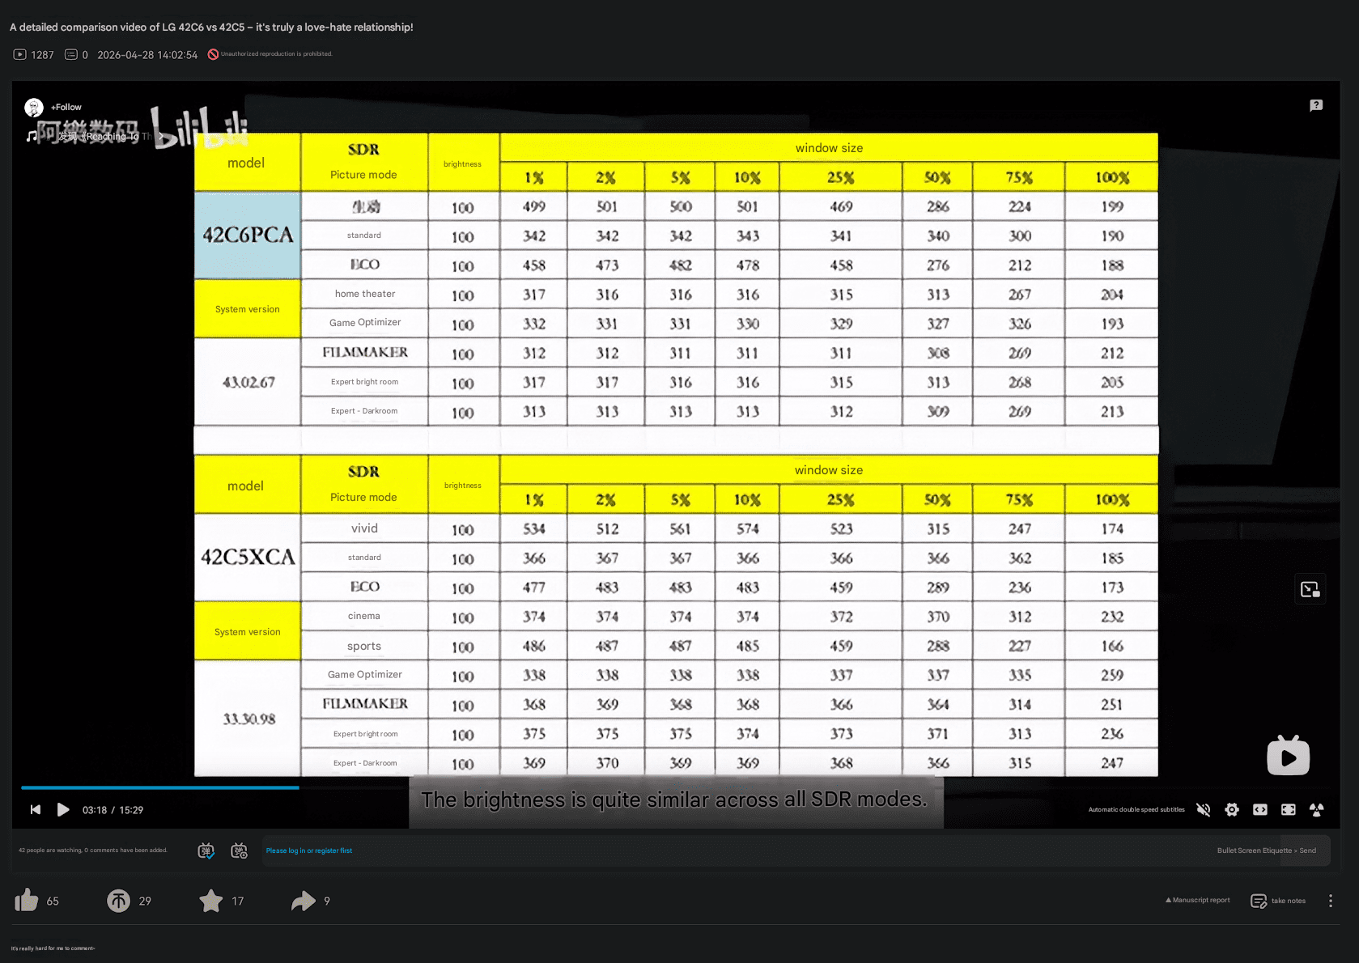
Task: Open bullet comment display settings
Action: click(x=239, y=851)
